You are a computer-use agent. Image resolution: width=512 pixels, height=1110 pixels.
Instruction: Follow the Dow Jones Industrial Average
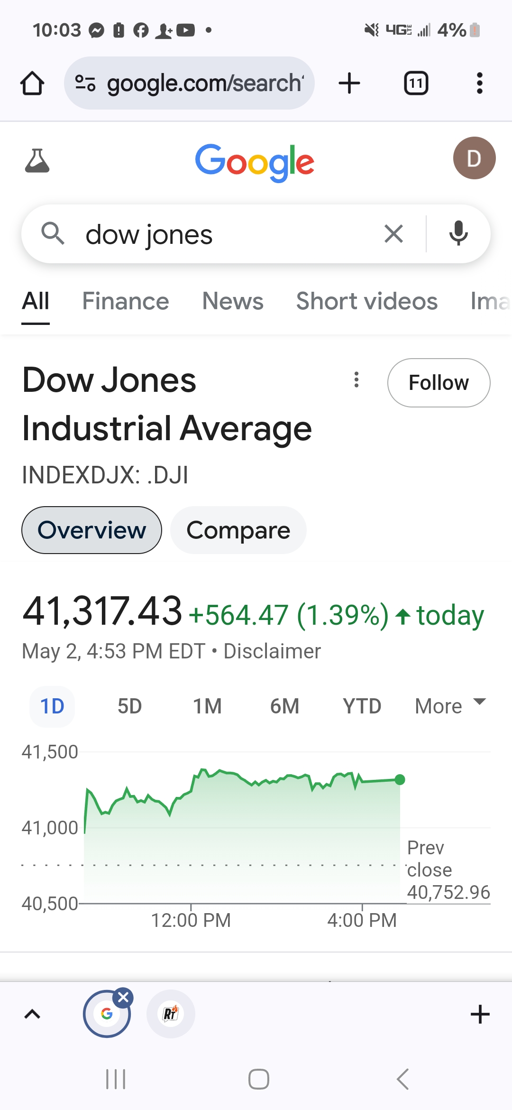coord(439,383)
